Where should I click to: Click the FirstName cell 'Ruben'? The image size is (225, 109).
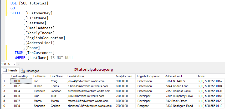(40, 86)
